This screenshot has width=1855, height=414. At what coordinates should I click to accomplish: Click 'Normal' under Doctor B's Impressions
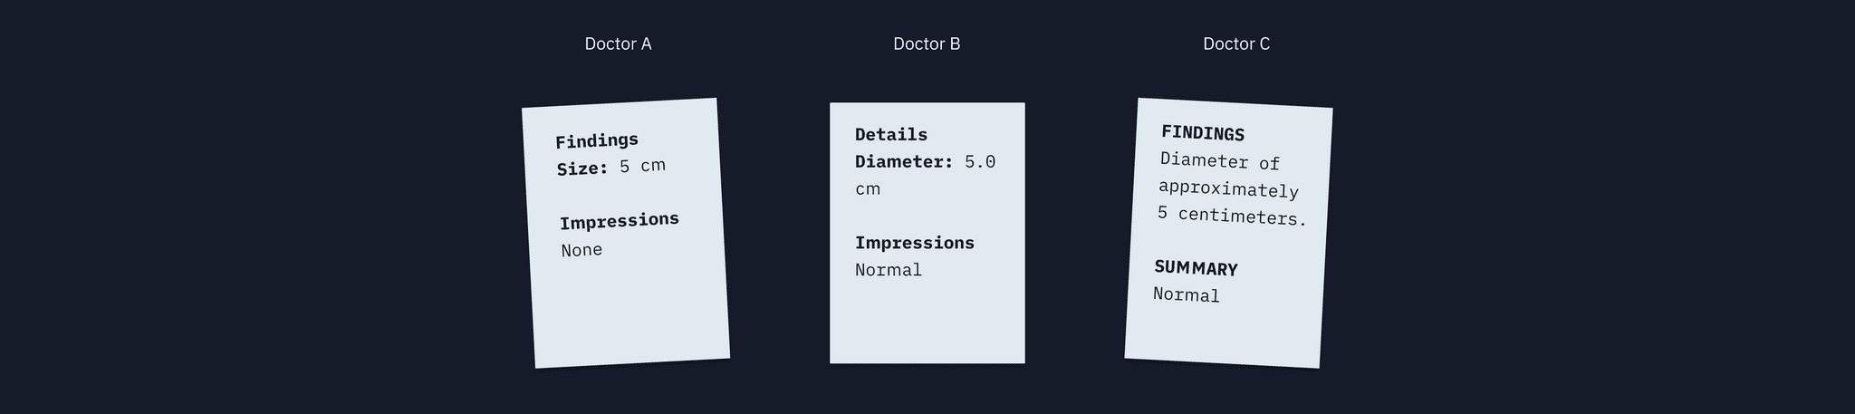click(x=889, y=270)
